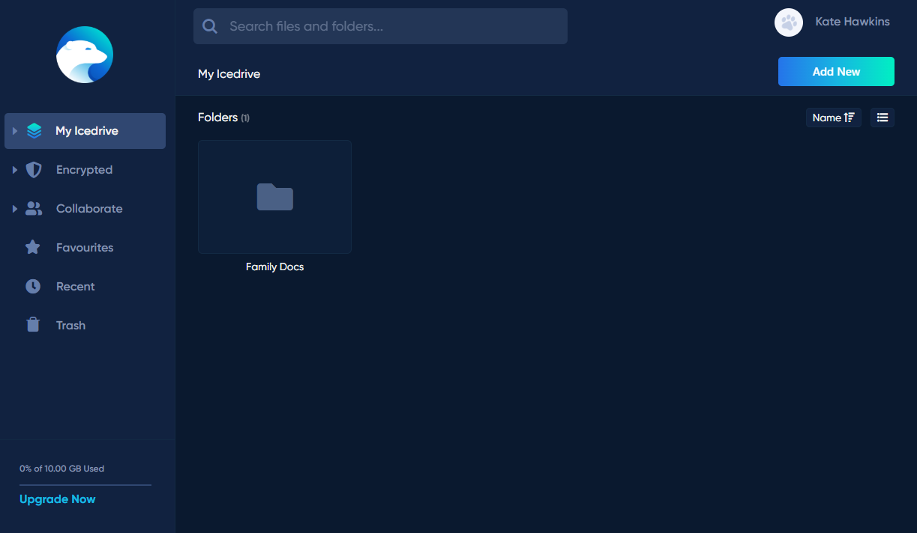917x533 pixels.
Task: Open Collaborate from the sidebar
Action: coord(90,208)
